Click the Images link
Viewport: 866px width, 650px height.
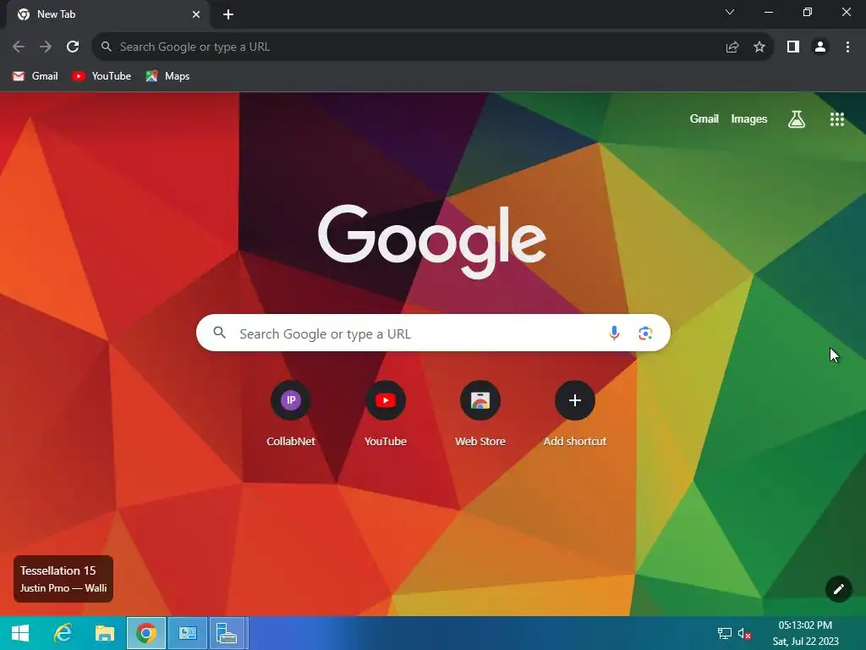click(749, 118)
